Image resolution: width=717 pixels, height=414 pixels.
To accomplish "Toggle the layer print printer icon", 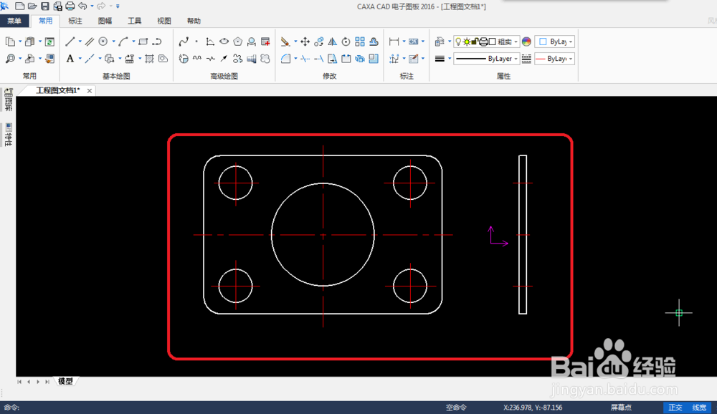I will 483,42.
